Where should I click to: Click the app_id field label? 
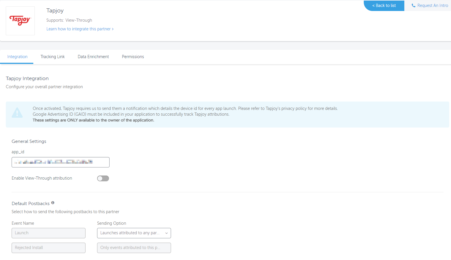click(18, 152)
